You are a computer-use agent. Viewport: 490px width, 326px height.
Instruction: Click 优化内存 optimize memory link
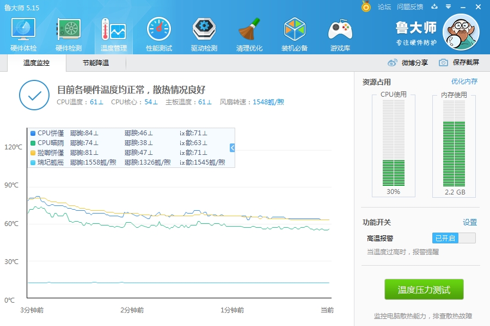(x=464, y=81)
